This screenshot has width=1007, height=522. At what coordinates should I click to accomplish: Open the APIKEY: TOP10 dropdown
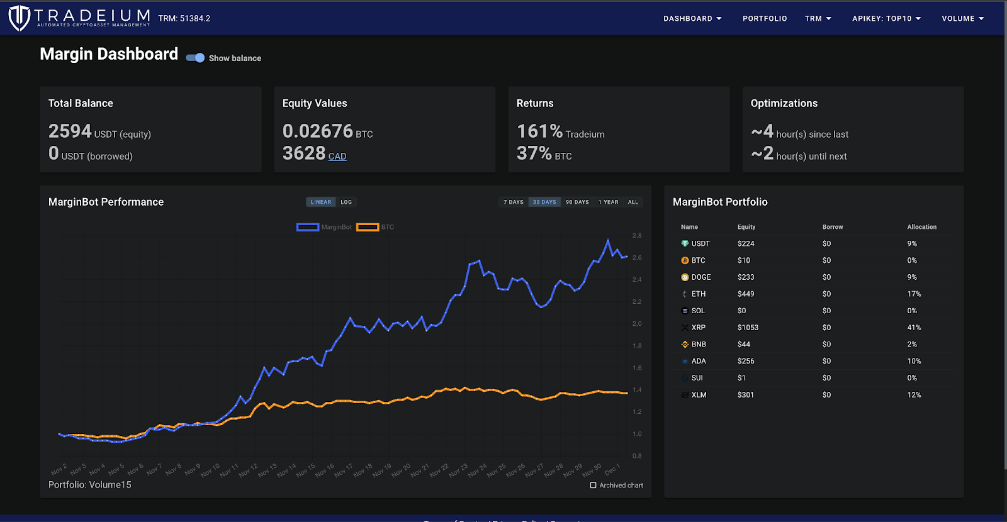click(x=887, y=19)
